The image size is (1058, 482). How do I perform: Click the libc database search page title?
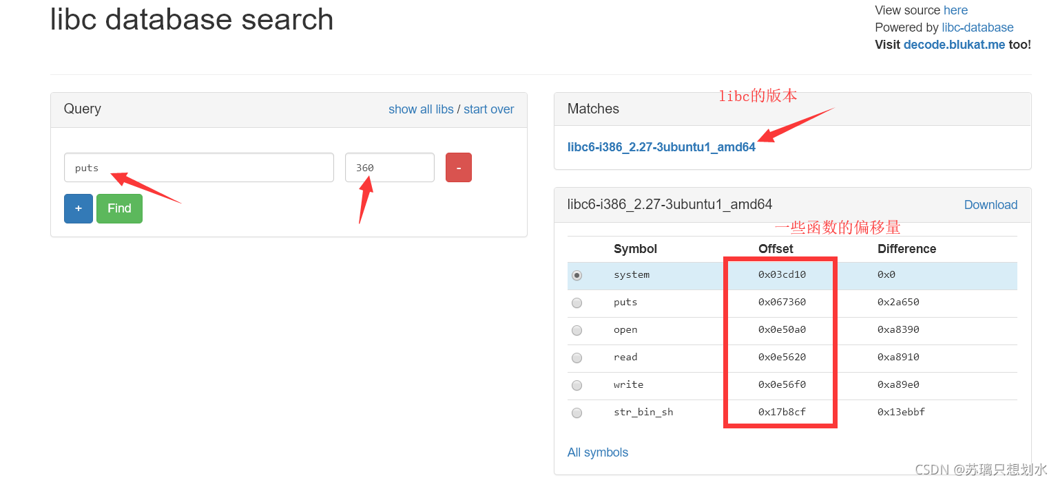(x=191, y=19)
